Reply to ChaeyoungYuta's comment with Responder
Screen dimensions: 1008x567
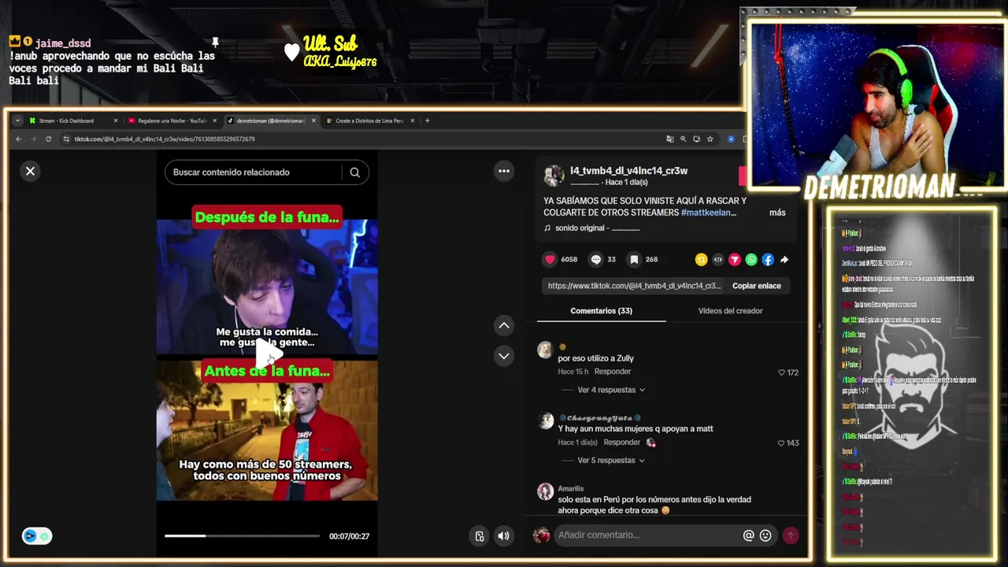point(622,443)
